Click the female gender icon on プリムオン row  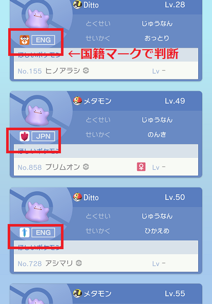pyautogui.click(x=141, y=167)
